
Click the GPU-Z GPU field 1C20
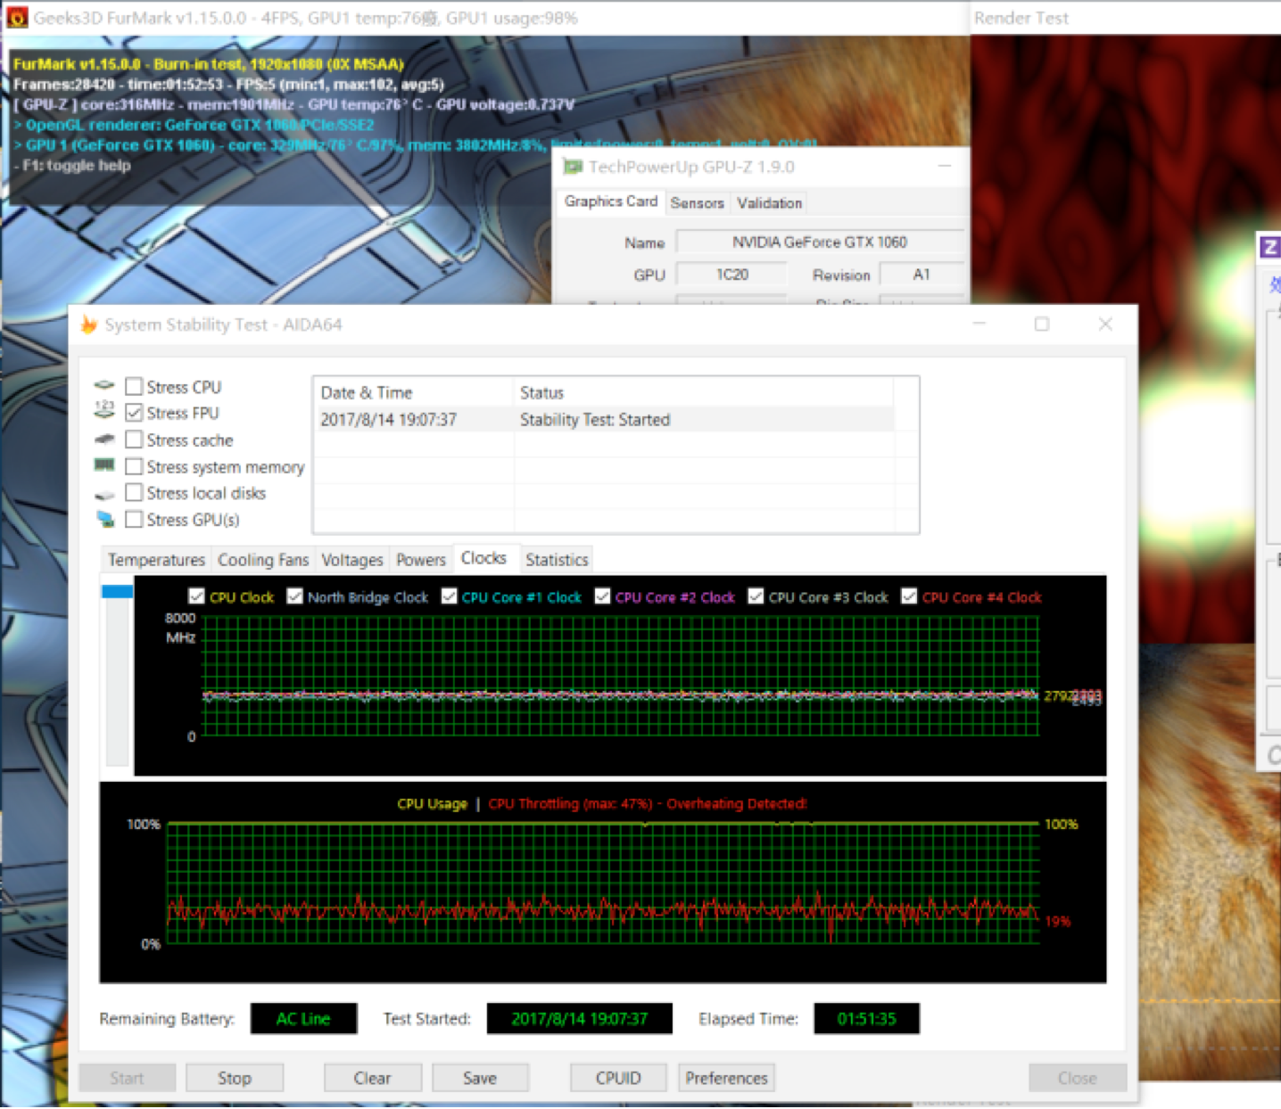(x=731, y=275)
